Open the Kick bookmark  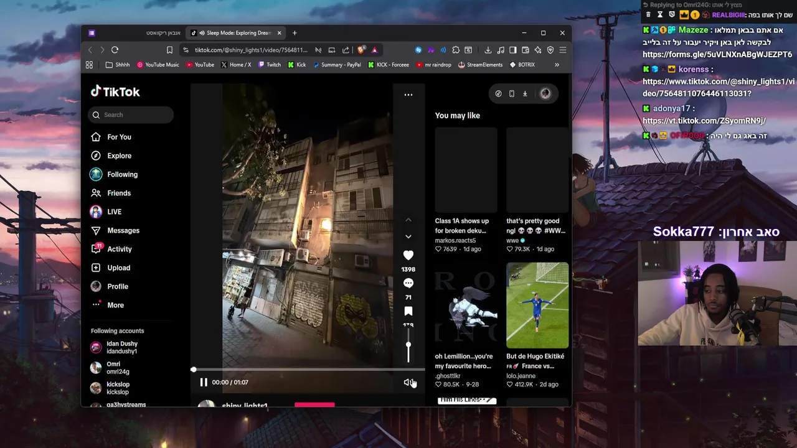(297, 65)
